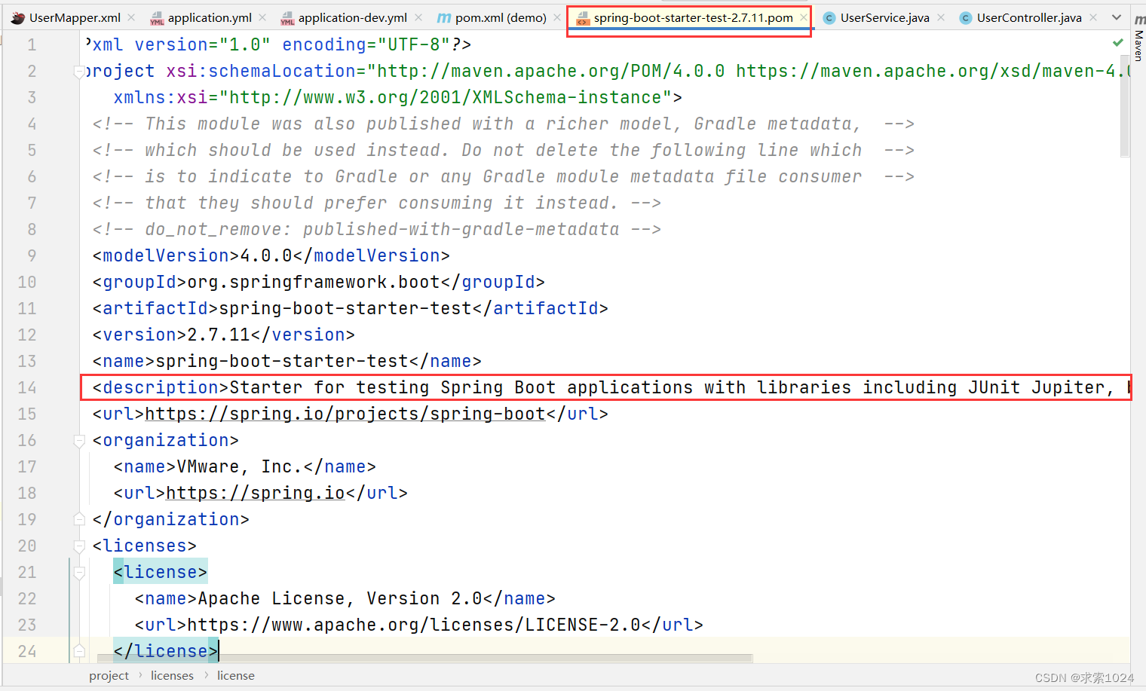Click the version 2.7.11 line
The width and height of the screenshot is (1146, 691).
coord(224,335)
